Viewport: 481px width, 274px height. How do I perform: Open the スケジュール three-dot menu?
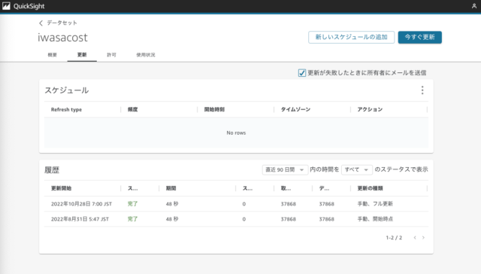click(x=422, y=90)
